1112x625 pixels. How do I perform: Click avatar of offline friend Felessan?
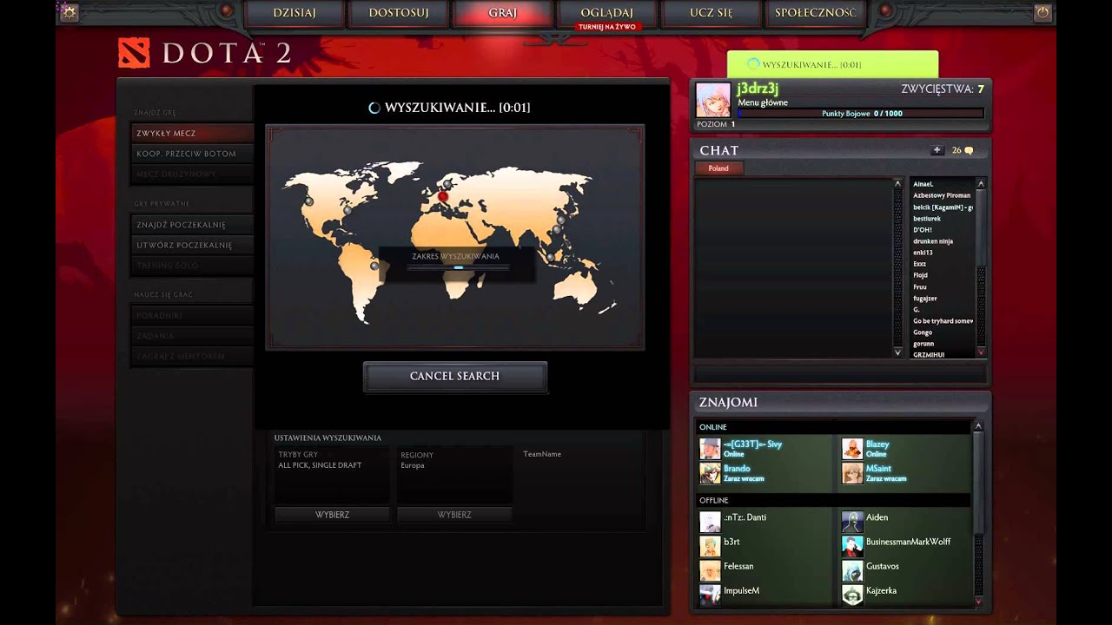[711, 570]
